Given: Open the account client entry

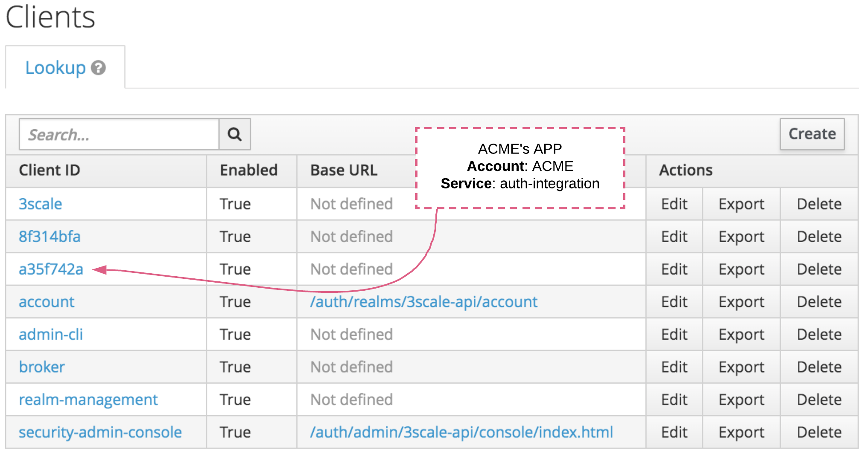Looking at the screenshot, I should coord(47,301).
